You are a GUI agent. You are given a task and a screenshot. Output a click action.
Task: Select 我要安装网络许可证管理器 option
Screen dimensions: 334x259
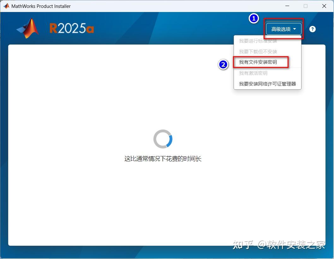[267, 84]
